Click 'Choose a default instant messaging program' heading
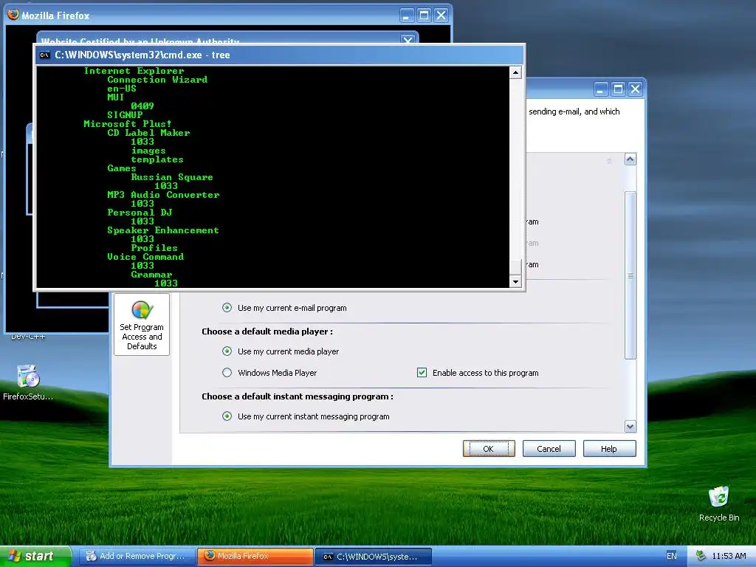The height and width of the screenshot is (567, 756). (298, 396)
